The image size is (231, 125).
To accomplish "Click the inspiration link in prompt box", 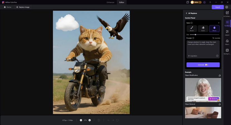I will (x=193, y=56).
